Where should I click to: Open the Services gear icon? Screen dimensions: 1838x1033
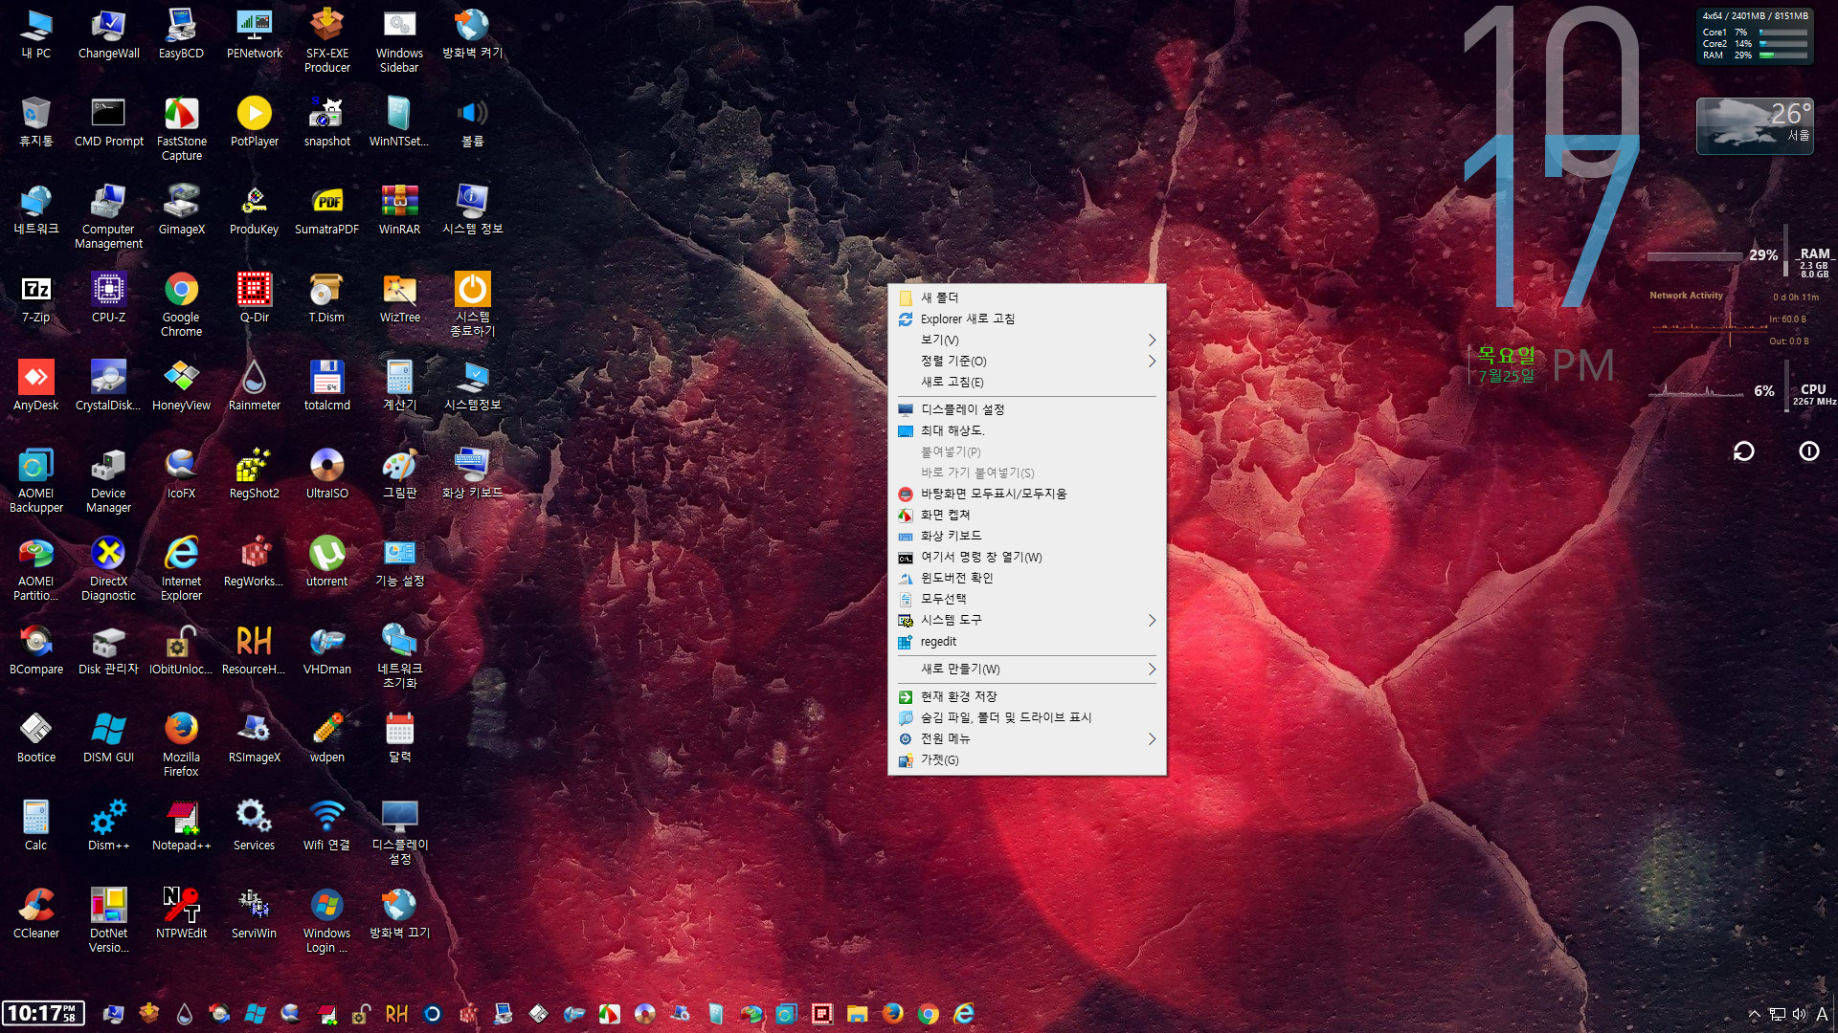coord(254,826)
